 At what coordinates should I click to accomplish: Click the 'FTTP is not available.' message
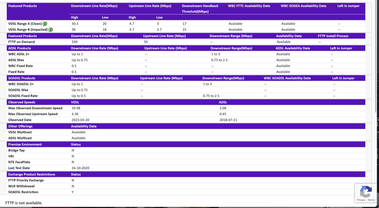(x=24, y=203)
